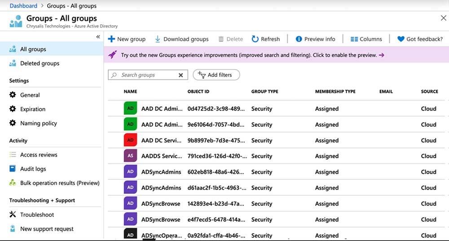Click the Download groups arrow icon
Viewport: 449px width, 241px height.
(x=158, y=39)
